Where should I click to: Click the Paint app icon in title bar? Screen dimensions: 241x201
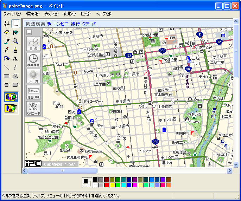5,6
